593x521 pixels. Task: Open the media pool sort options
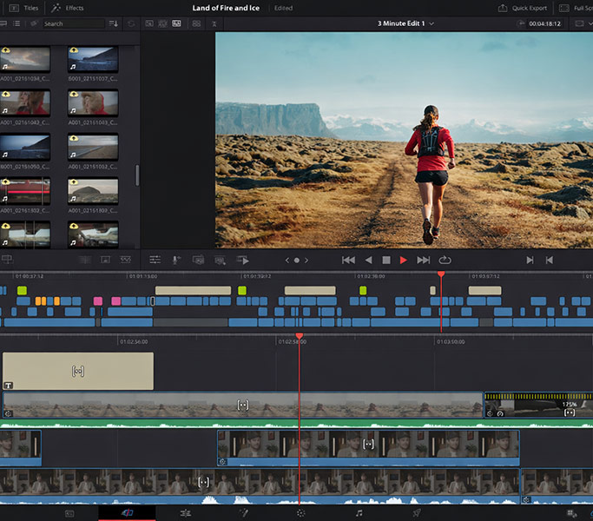click(113, 23)
